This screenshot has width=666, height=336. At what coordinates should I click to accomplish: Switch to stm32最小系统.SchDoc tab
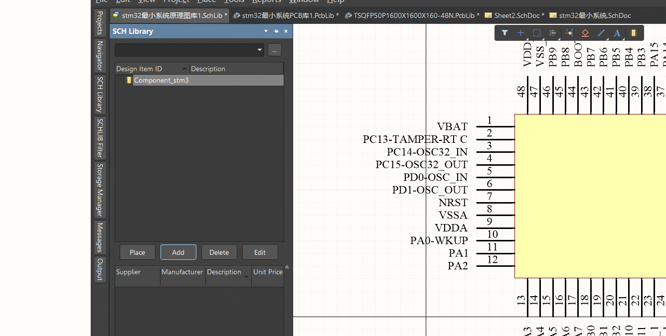click(x=590, y=15)
